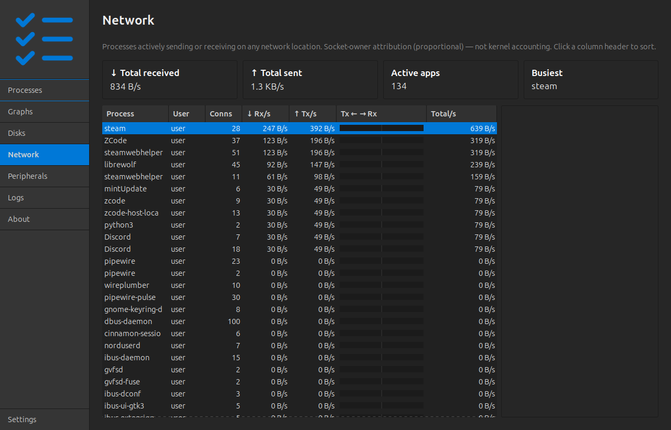Switch to the Graphs section
Screen dimensions: 671x430
coord(45,112)
